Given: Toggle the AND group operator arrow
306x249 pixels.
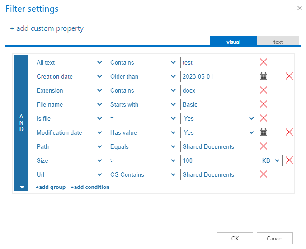Looking at the screenshot, I should pos(21,187).
